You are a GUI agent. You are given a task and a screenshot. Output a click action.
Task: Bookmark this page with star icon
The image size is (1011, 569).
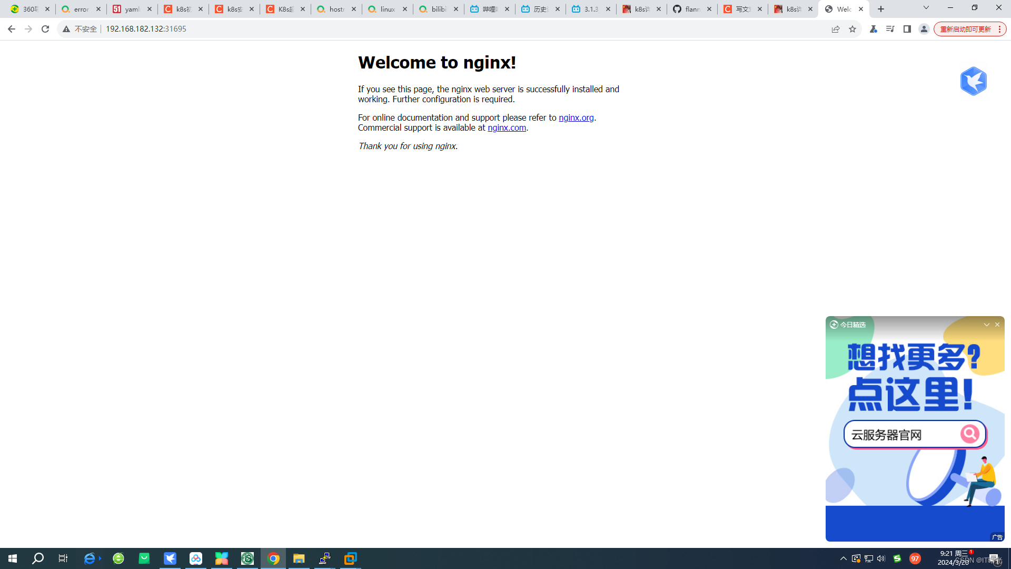853,29
